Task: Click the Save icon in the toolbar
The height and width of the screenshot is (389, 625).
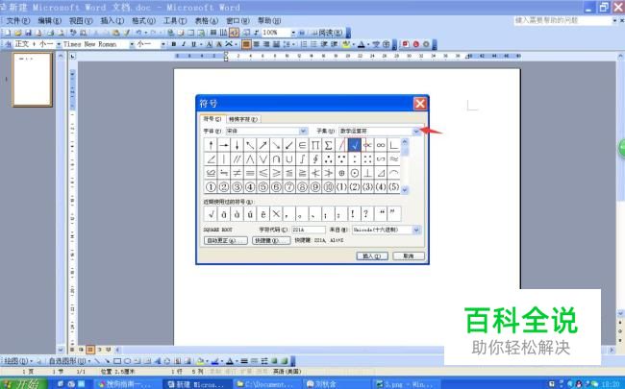Action: pyautogui.click(x=28, y=33)
